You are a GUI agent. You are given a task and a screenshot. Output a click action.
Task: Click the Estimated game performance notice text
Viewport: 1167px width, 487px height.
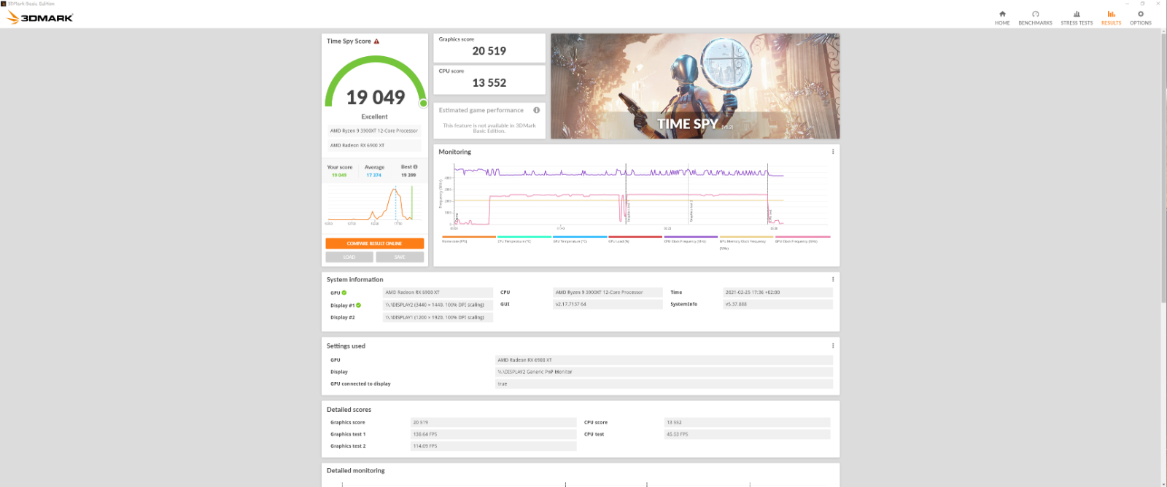click(489, 128)
